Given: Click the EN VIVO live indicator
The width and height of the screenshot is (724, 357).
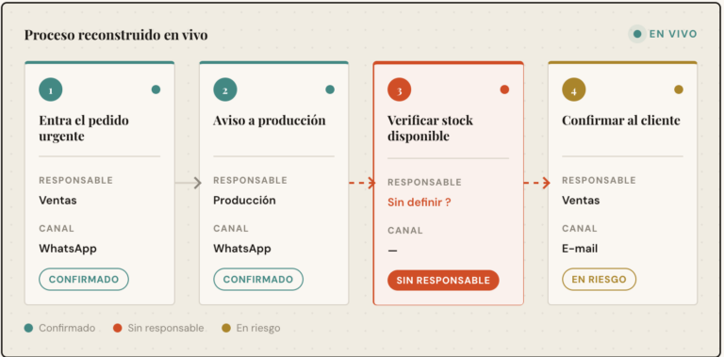Looking at the screenshot, I should click(x=663, y=34).
